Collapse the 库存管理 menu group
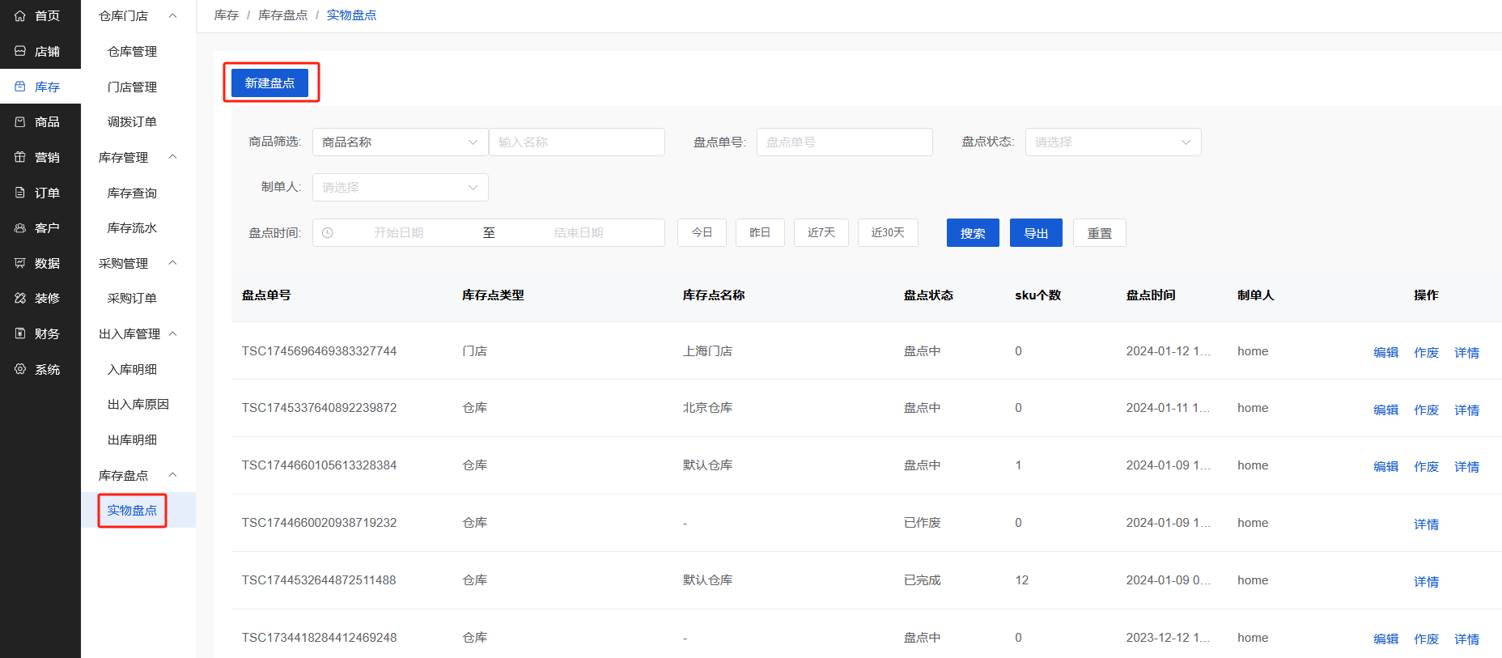The width and height of the screenshot is (1502, 658). 172,157
